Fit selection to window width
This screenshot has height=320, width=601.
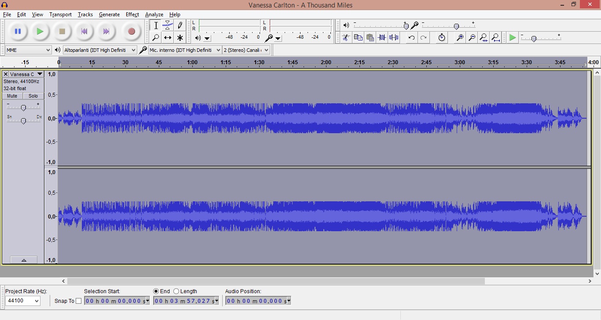484,38
